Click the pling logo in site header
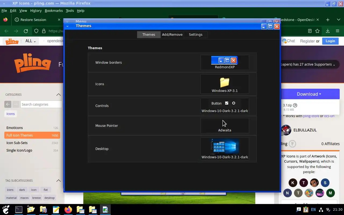 tap(12, 41)
